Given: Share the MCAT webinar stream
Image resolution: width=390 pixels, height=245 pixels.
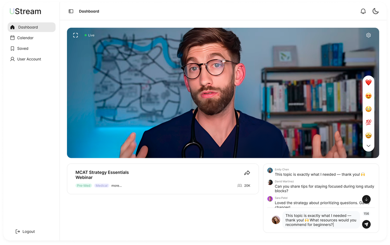Looking at the screenshot, I should coord(247,172).
